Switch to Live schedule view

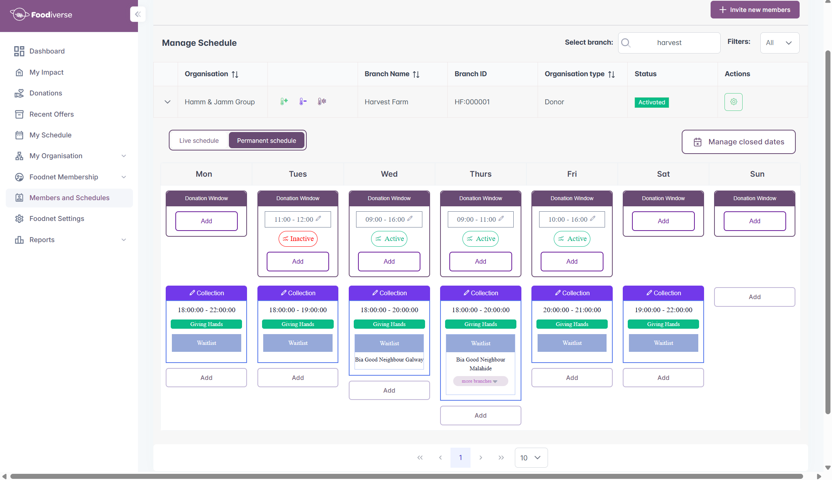click(x=199, y=140)
